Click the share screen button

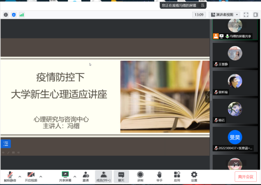65,177
